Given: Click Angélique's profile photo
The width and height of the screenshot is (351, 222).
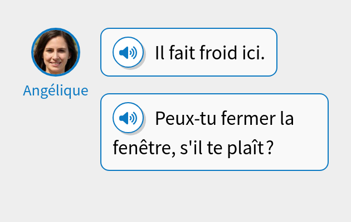Looking at the screenshot, I should pos(55,52).
